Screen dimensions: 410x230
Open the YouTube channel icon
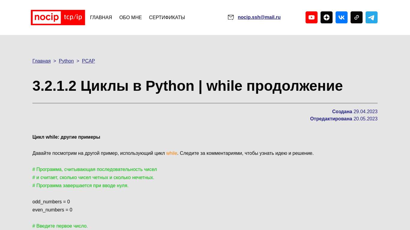(312, 17)
